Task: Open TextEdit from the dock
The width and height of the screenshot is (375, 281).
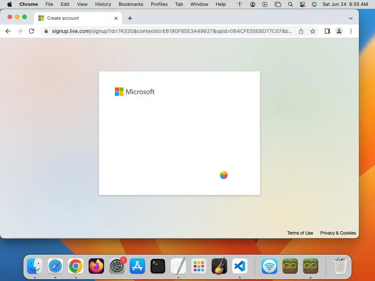Action: point(178,266)
